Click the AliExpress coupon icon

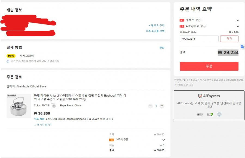pos(182,26)
